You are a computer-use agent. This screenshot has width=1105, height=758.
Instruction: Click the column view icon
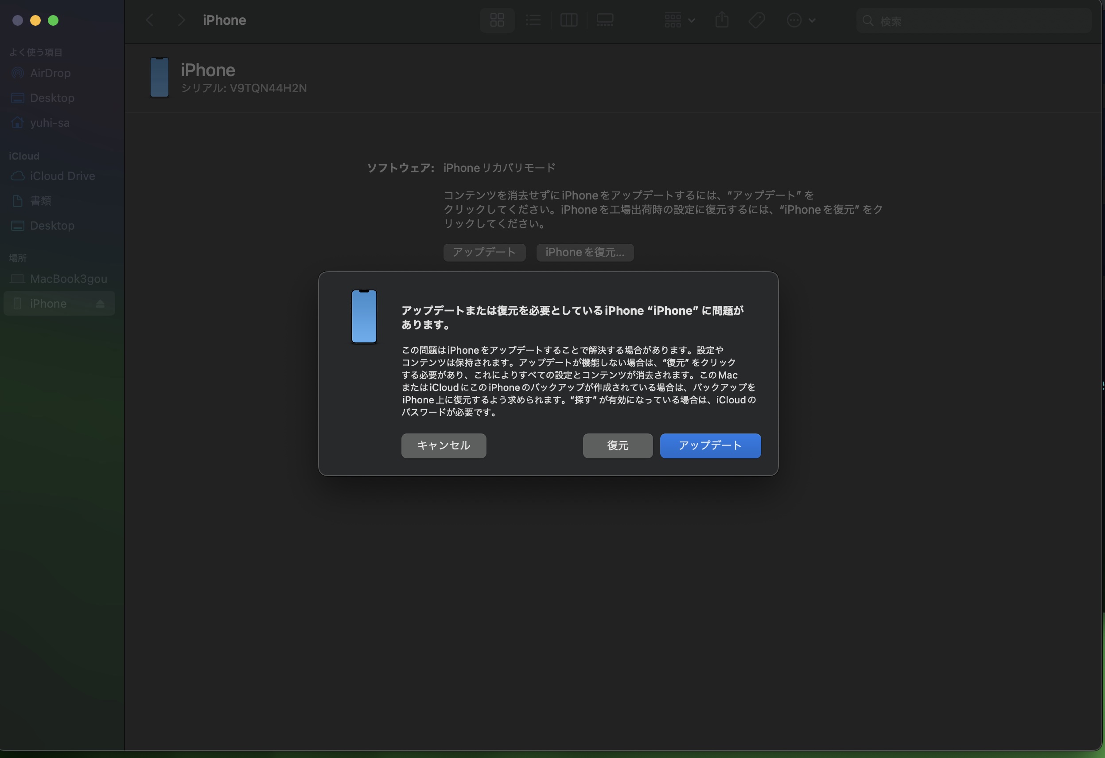coord(569,20)
